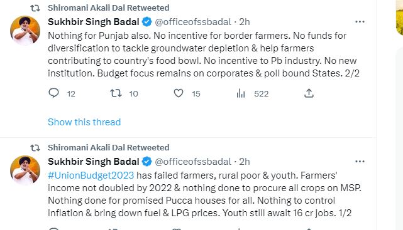403x230 pixels.
Task: View analytics showing 522 views
Action: click(x=252, y=93)
